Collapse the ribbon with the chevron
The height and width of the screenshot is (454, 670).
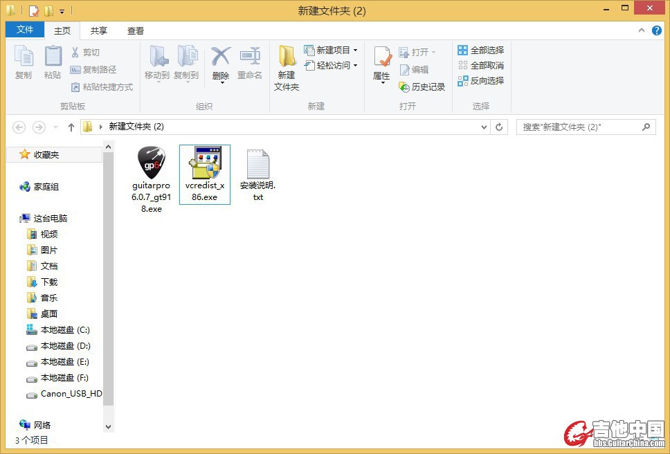click(x=642, y=31)
